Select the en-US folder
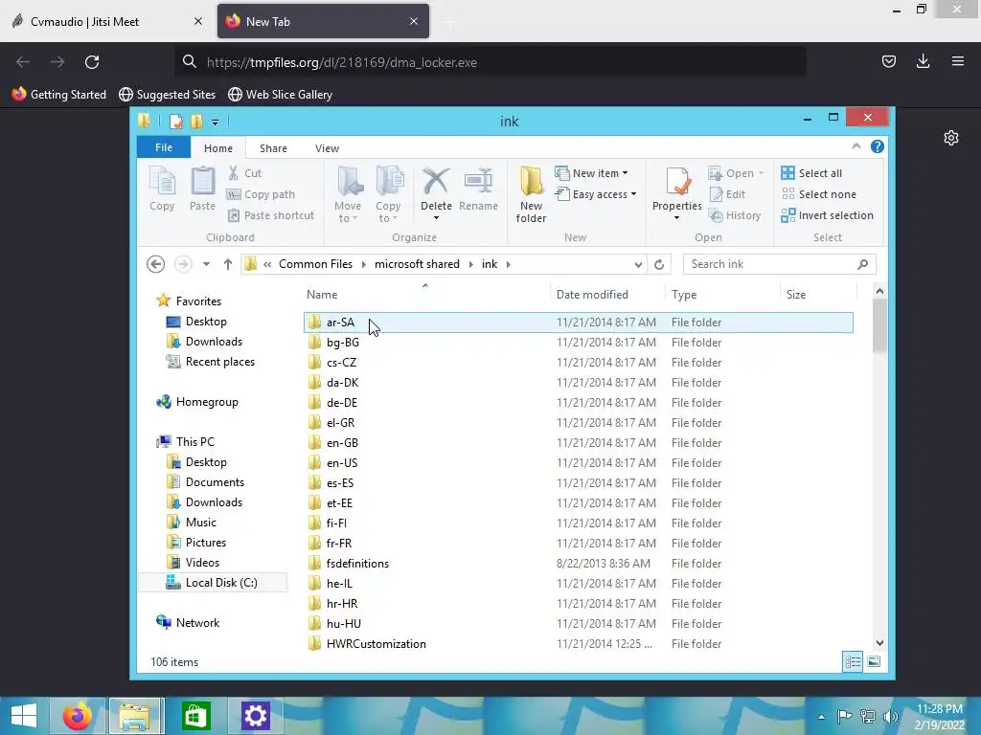The width and height of the screenshot is (981, 735). (x=578, y=463)
